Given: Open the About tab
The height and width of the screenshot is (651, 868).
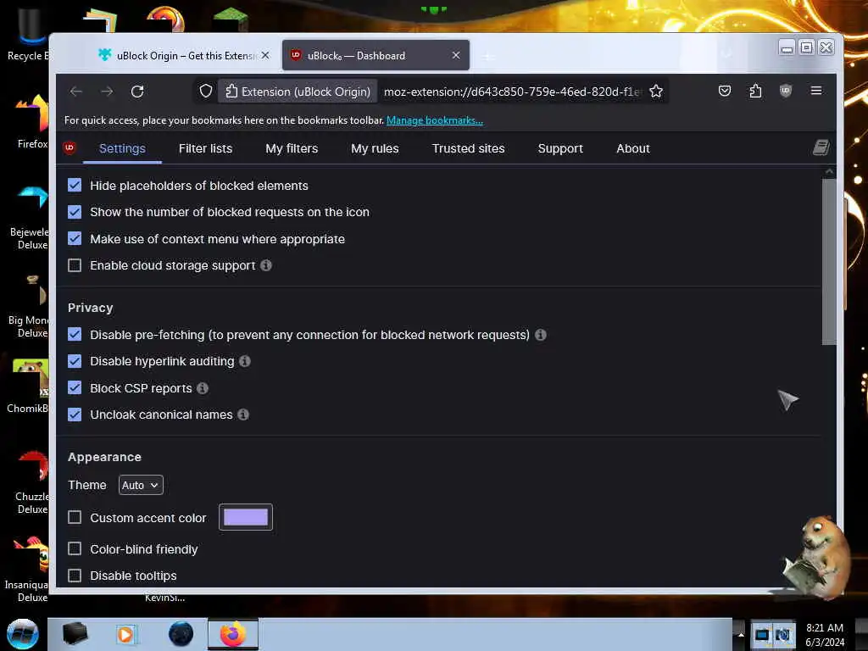Looking at the screenshot, I should tap(632, 148).
